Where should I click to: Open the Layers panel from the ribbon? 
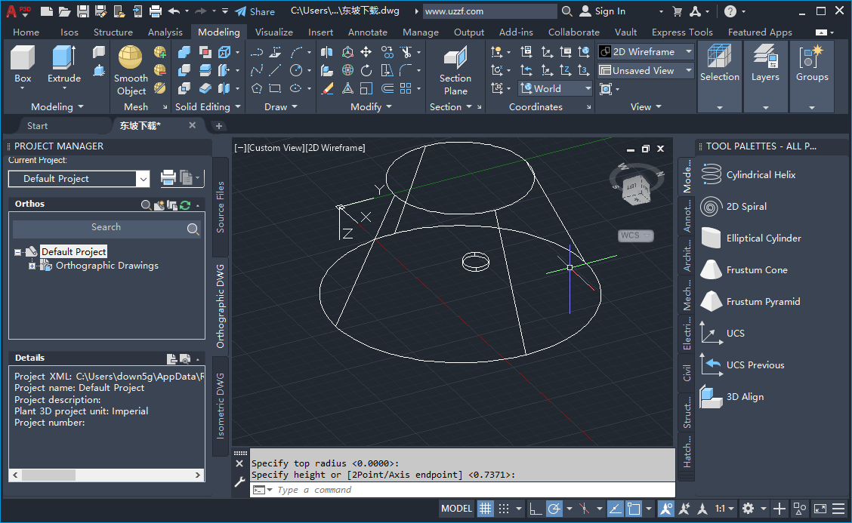[765, 68]
